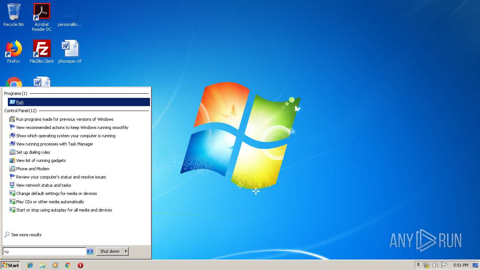Click the network tray icon
480x270 pixels.
pos(426,265)
